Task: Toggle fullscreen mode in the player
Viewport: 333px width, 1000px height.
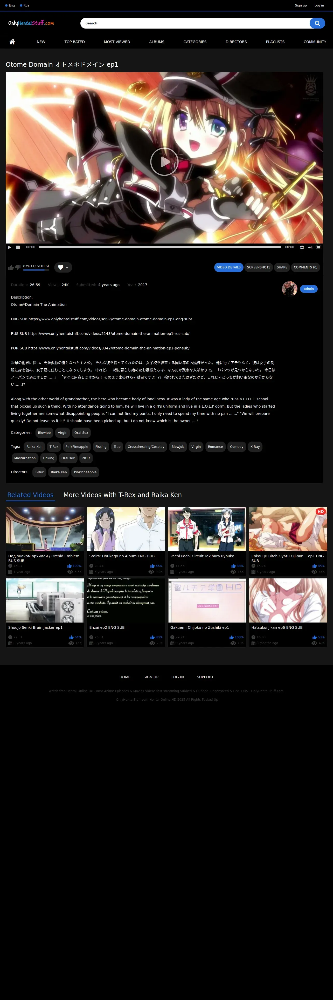Action: 319,247
